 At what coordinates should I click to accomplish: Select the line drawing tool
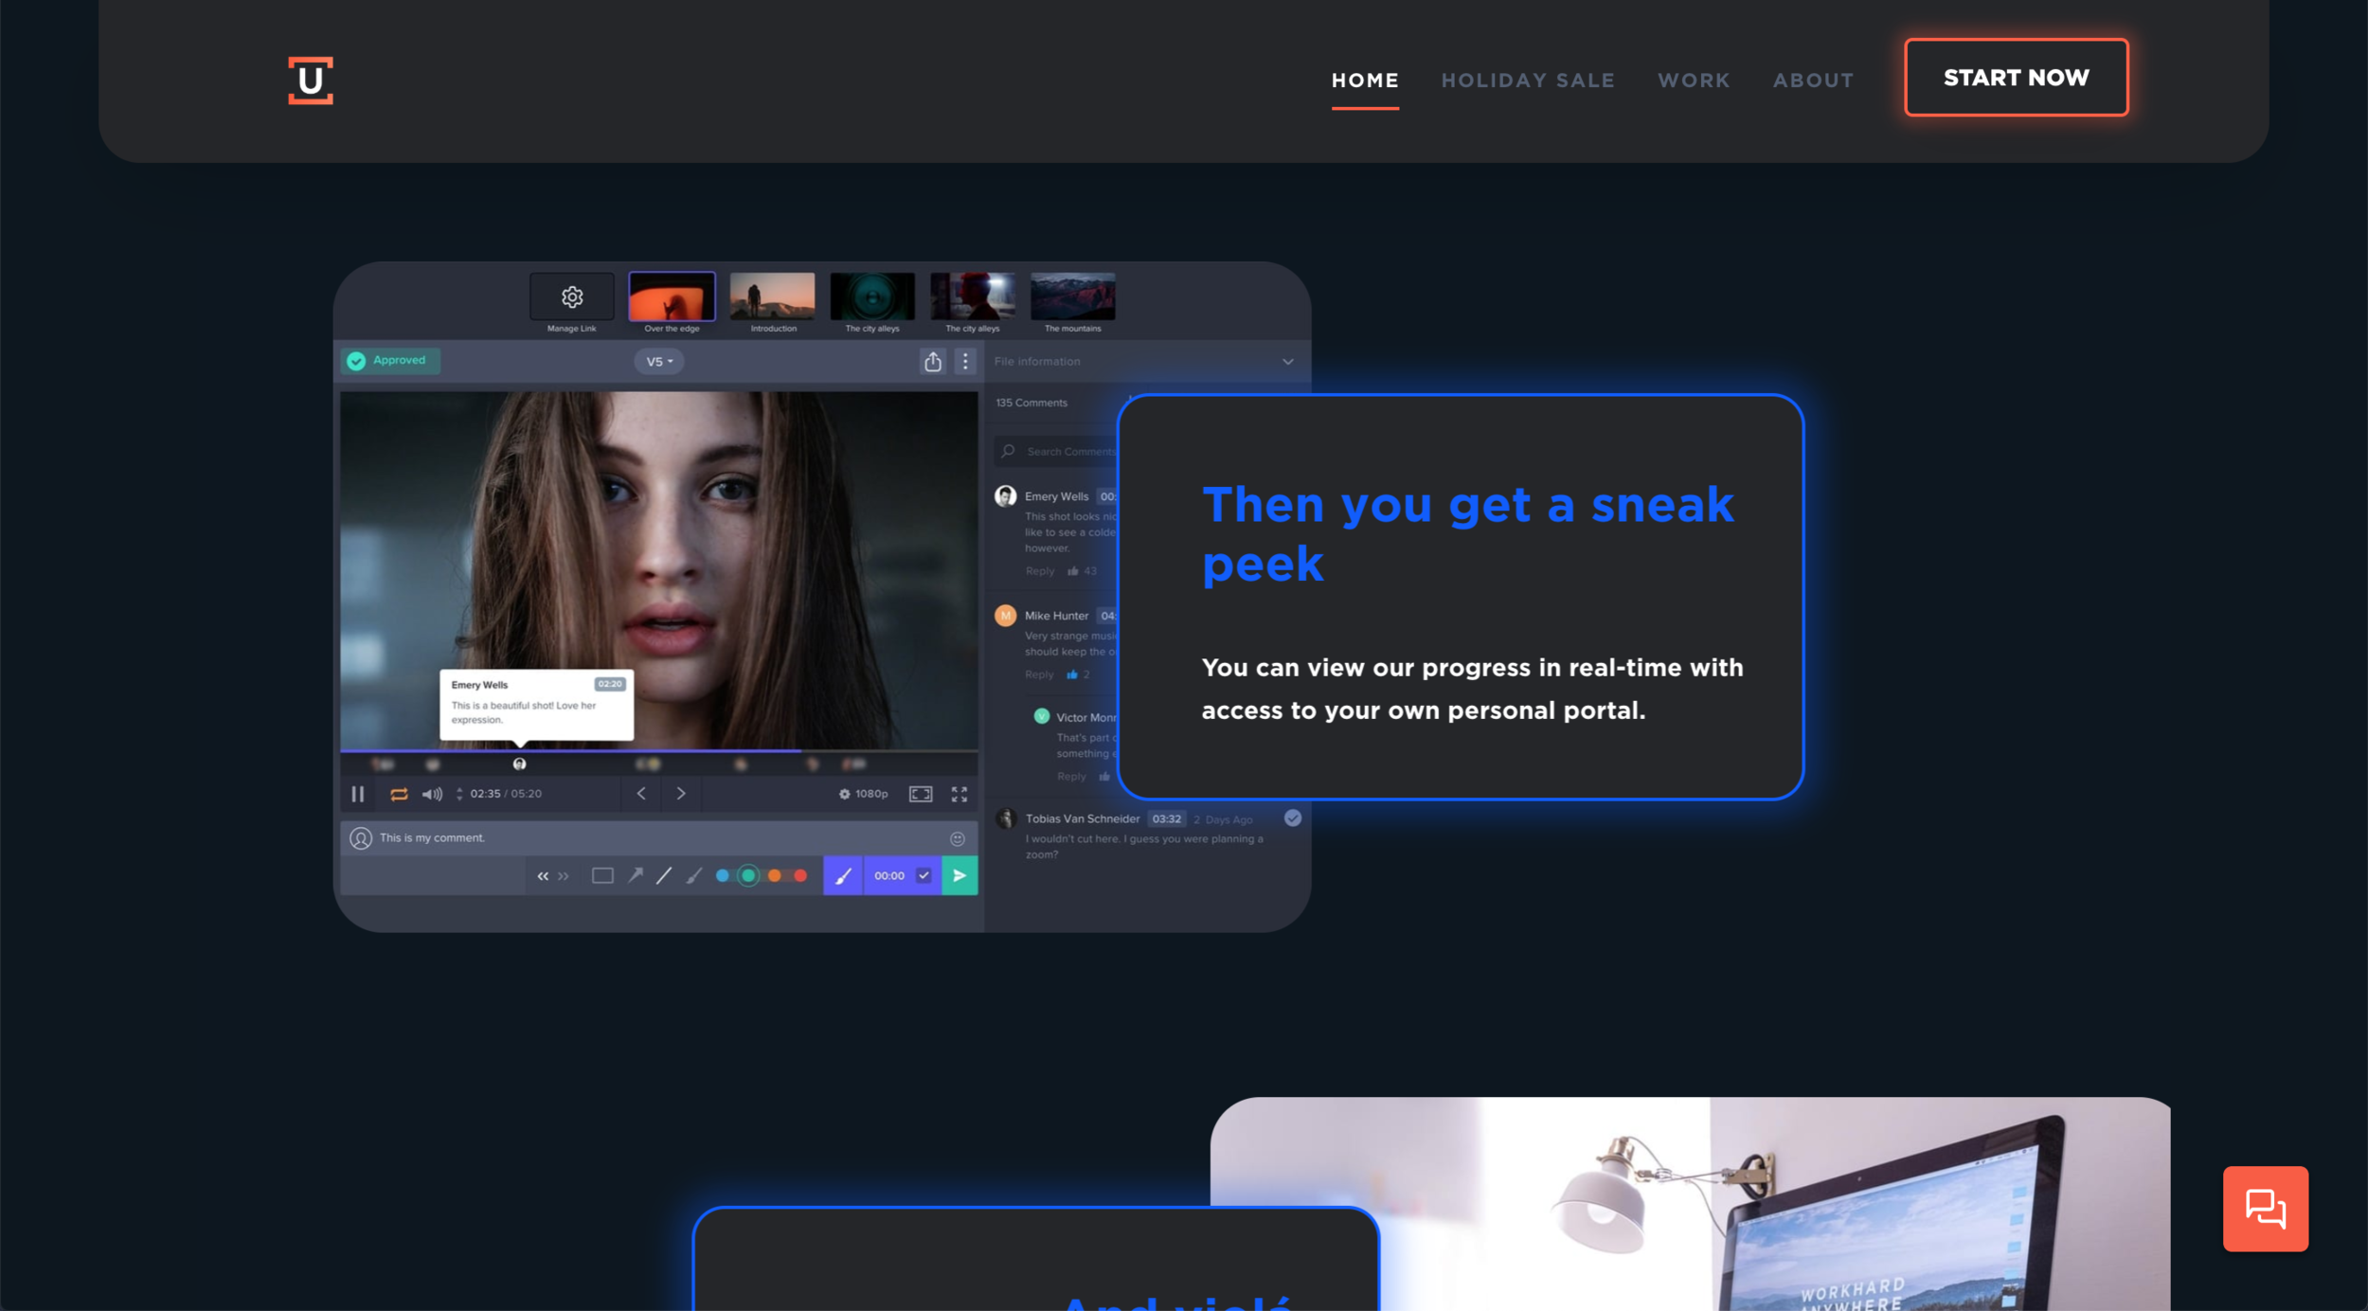[x=664, y=876]
